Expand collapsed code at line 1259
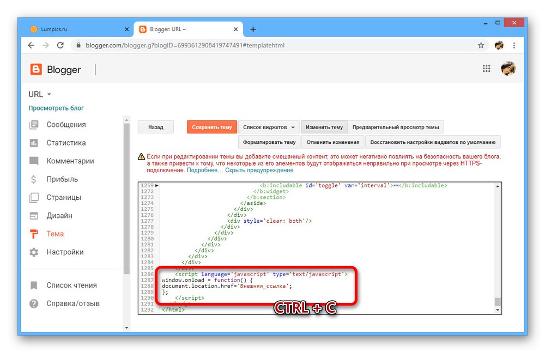This screenshot has width=545, height=353. pos(157,186)
